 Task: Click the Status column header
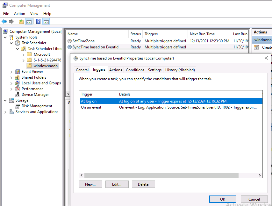pos(135,34)
